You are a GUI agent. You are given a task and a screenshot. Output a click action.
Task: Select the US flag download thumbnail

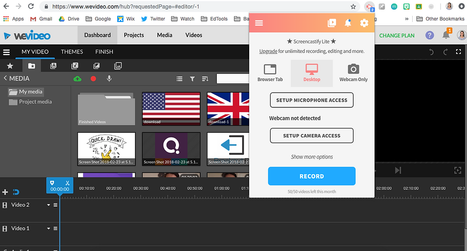click(171, 109)
